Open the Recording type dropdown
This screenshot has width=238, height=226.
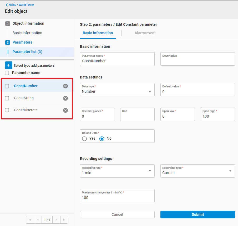(198, 173)
